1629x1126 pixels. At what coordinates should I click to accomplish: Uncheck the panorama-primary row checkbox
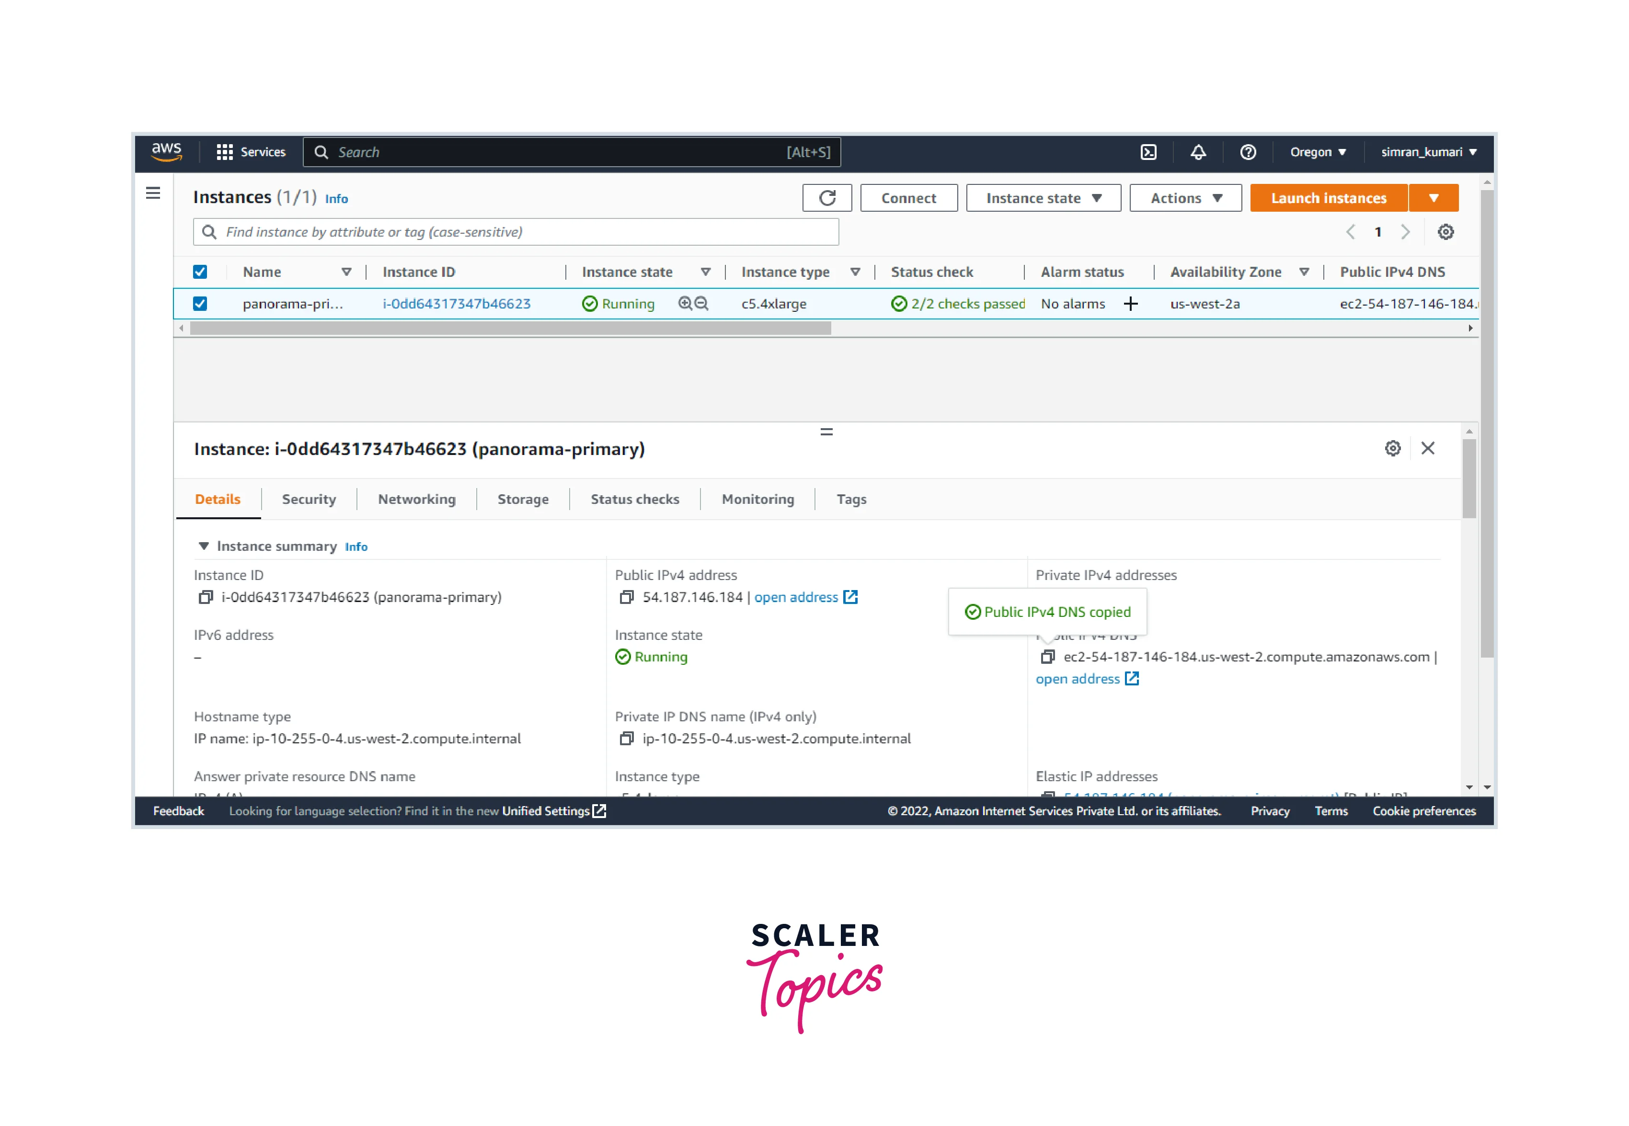pyautogui.click(x=200, y=304)
